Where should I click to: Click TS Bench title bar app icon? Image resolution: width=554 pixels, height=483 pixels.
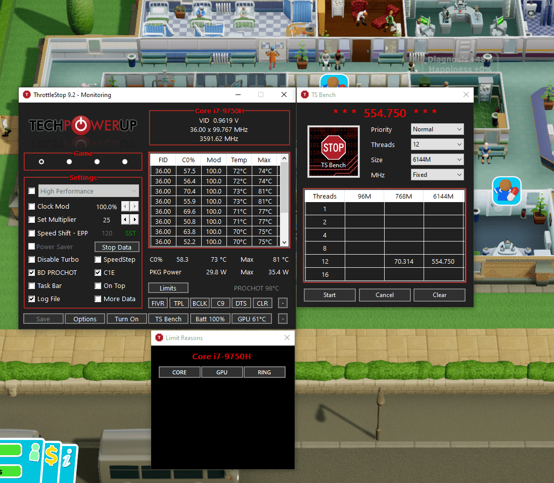click(x=305, y=94)
